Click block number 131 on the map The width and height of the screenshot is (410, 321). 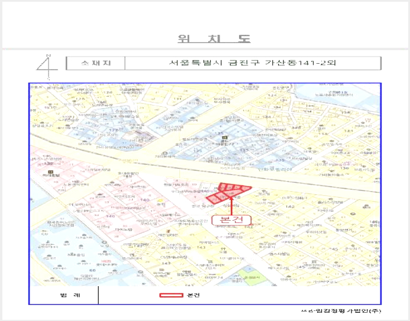177,99
